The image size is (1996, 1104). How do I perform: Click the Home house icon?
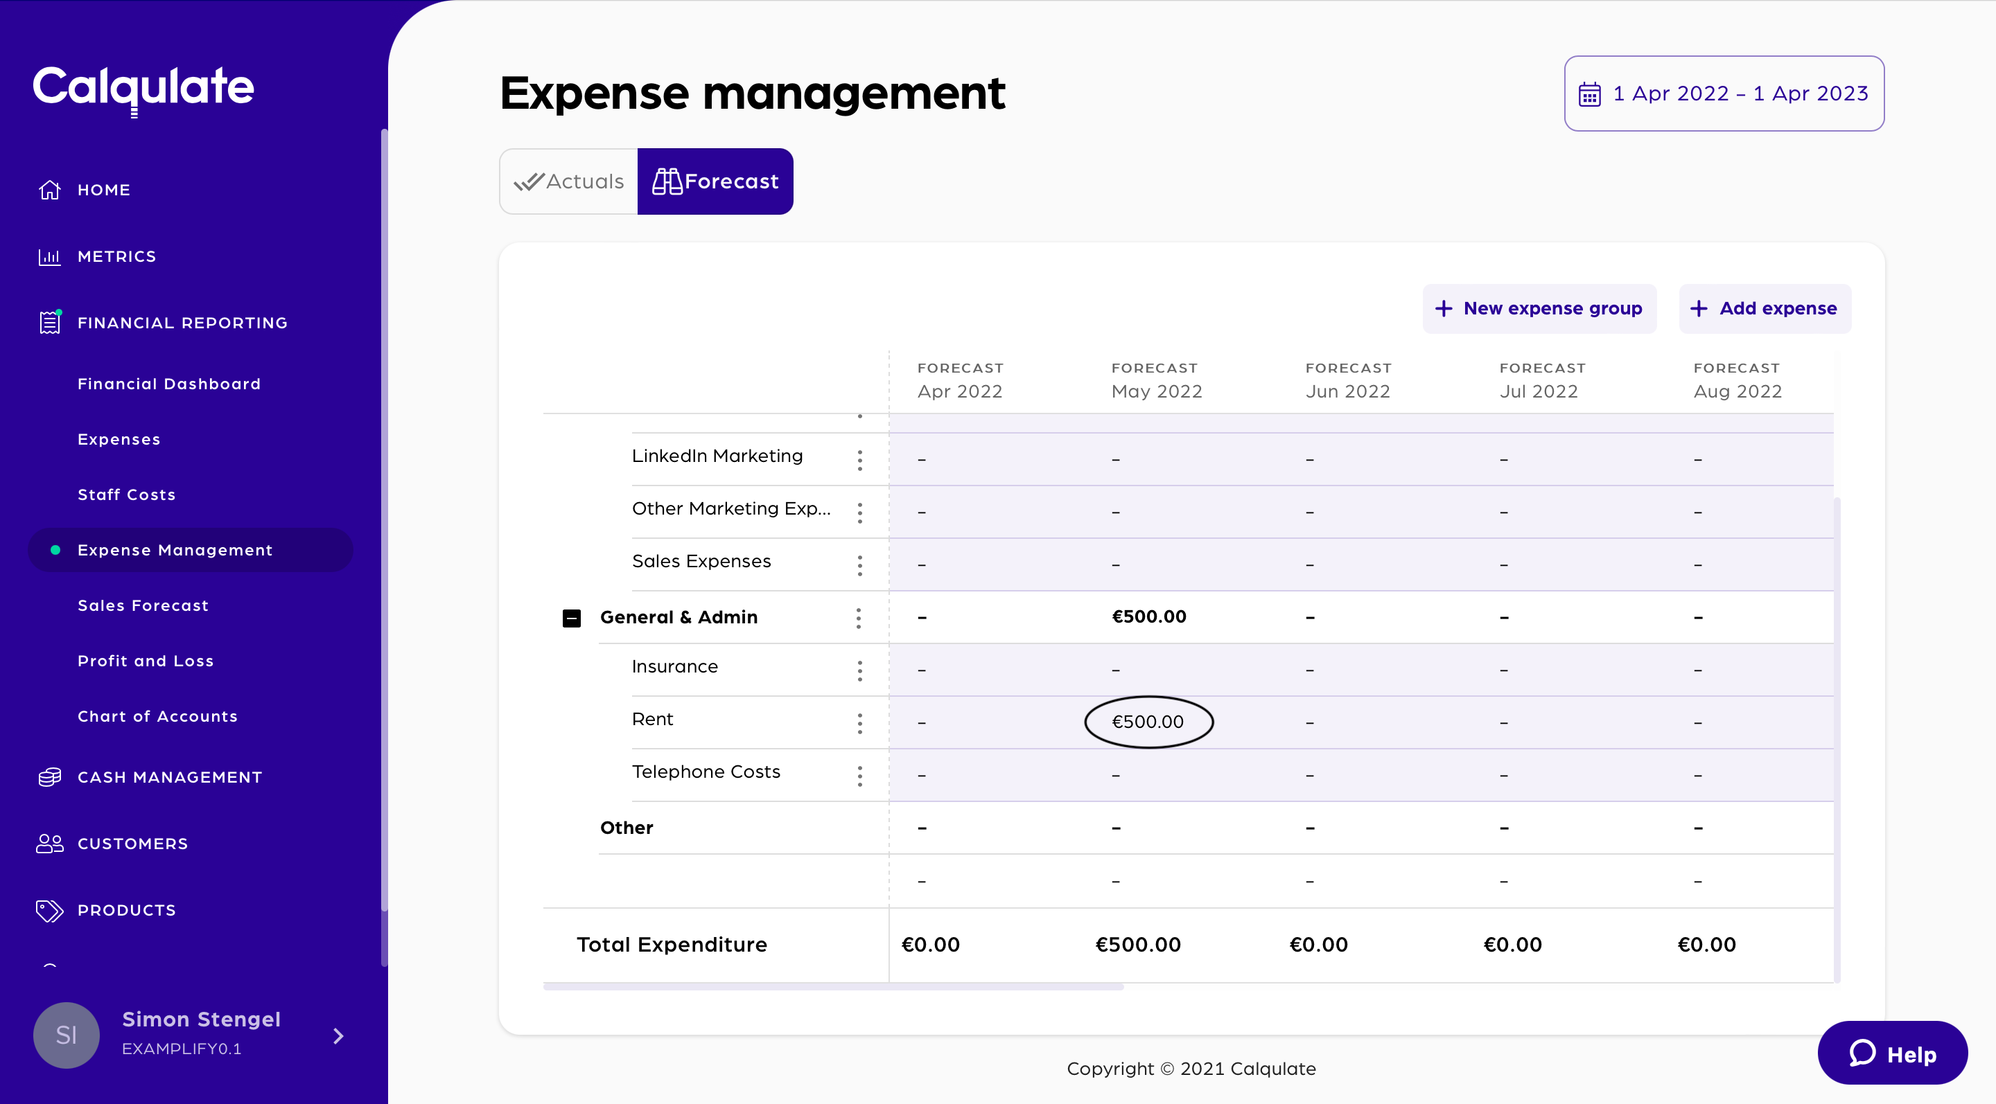click(50, 190)
